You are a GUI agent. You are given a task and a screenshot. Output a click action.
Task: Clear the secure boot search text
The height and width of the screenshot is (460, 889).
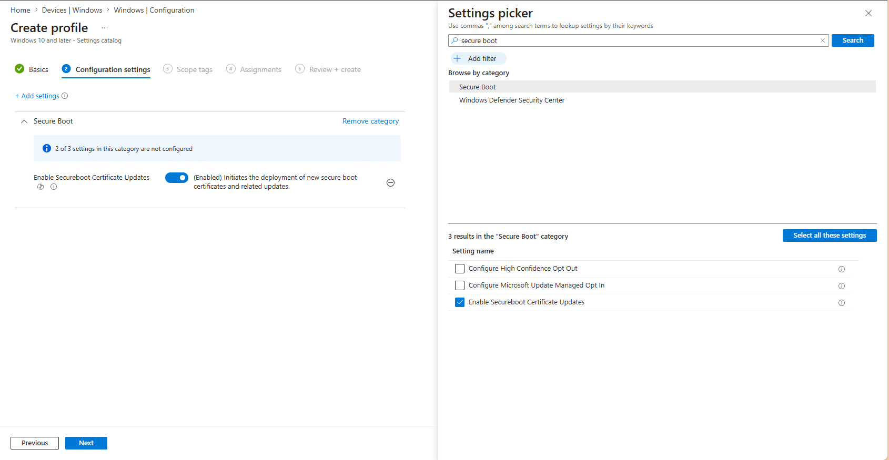click(822, 40)
